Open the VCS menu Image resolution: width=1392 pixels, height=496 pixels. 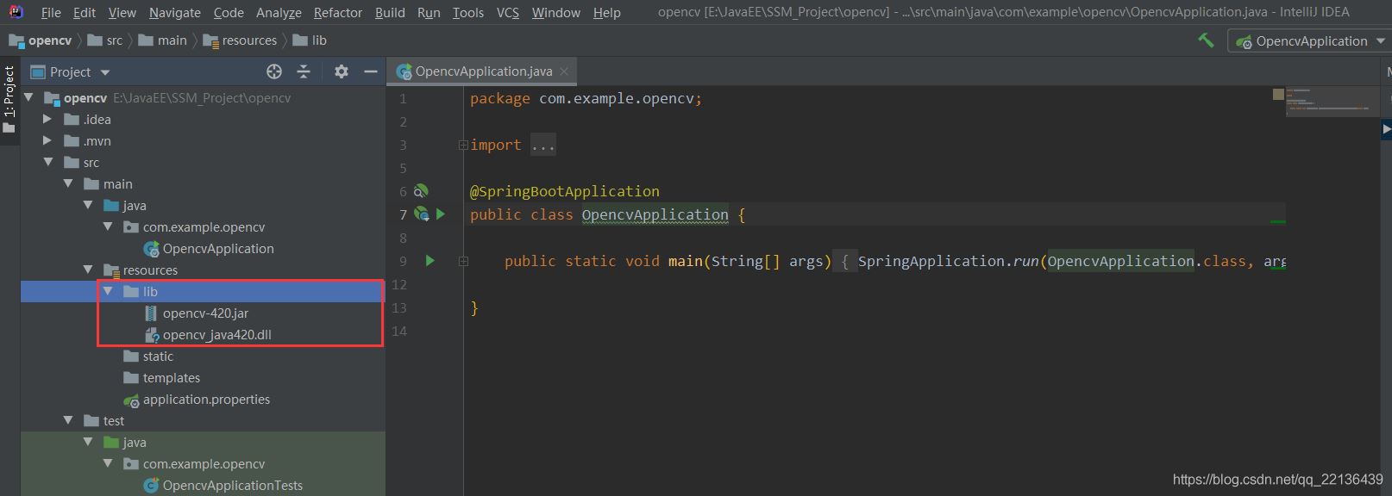(x=508, y=12)
